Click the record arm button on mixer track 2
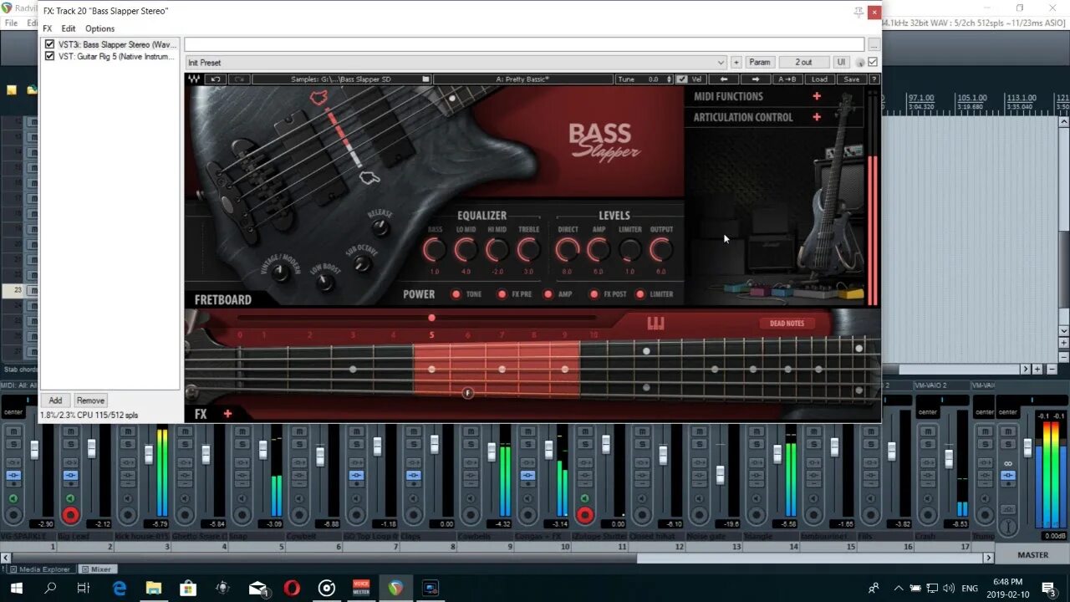 (x=70, y=516)
